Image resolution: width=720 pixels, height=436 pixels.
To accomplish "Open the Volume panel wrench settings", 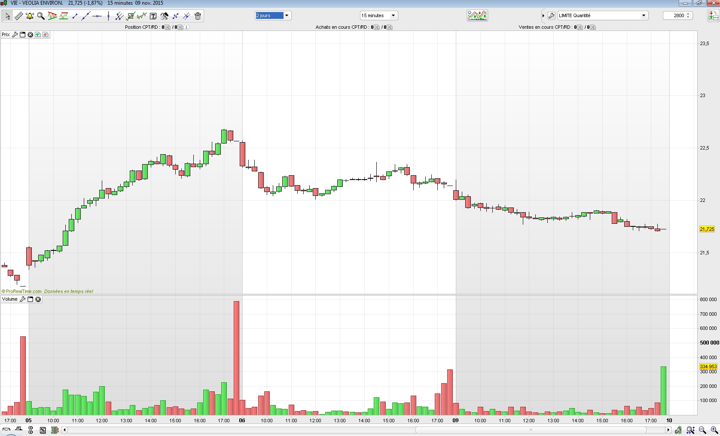I will point(23,299).
